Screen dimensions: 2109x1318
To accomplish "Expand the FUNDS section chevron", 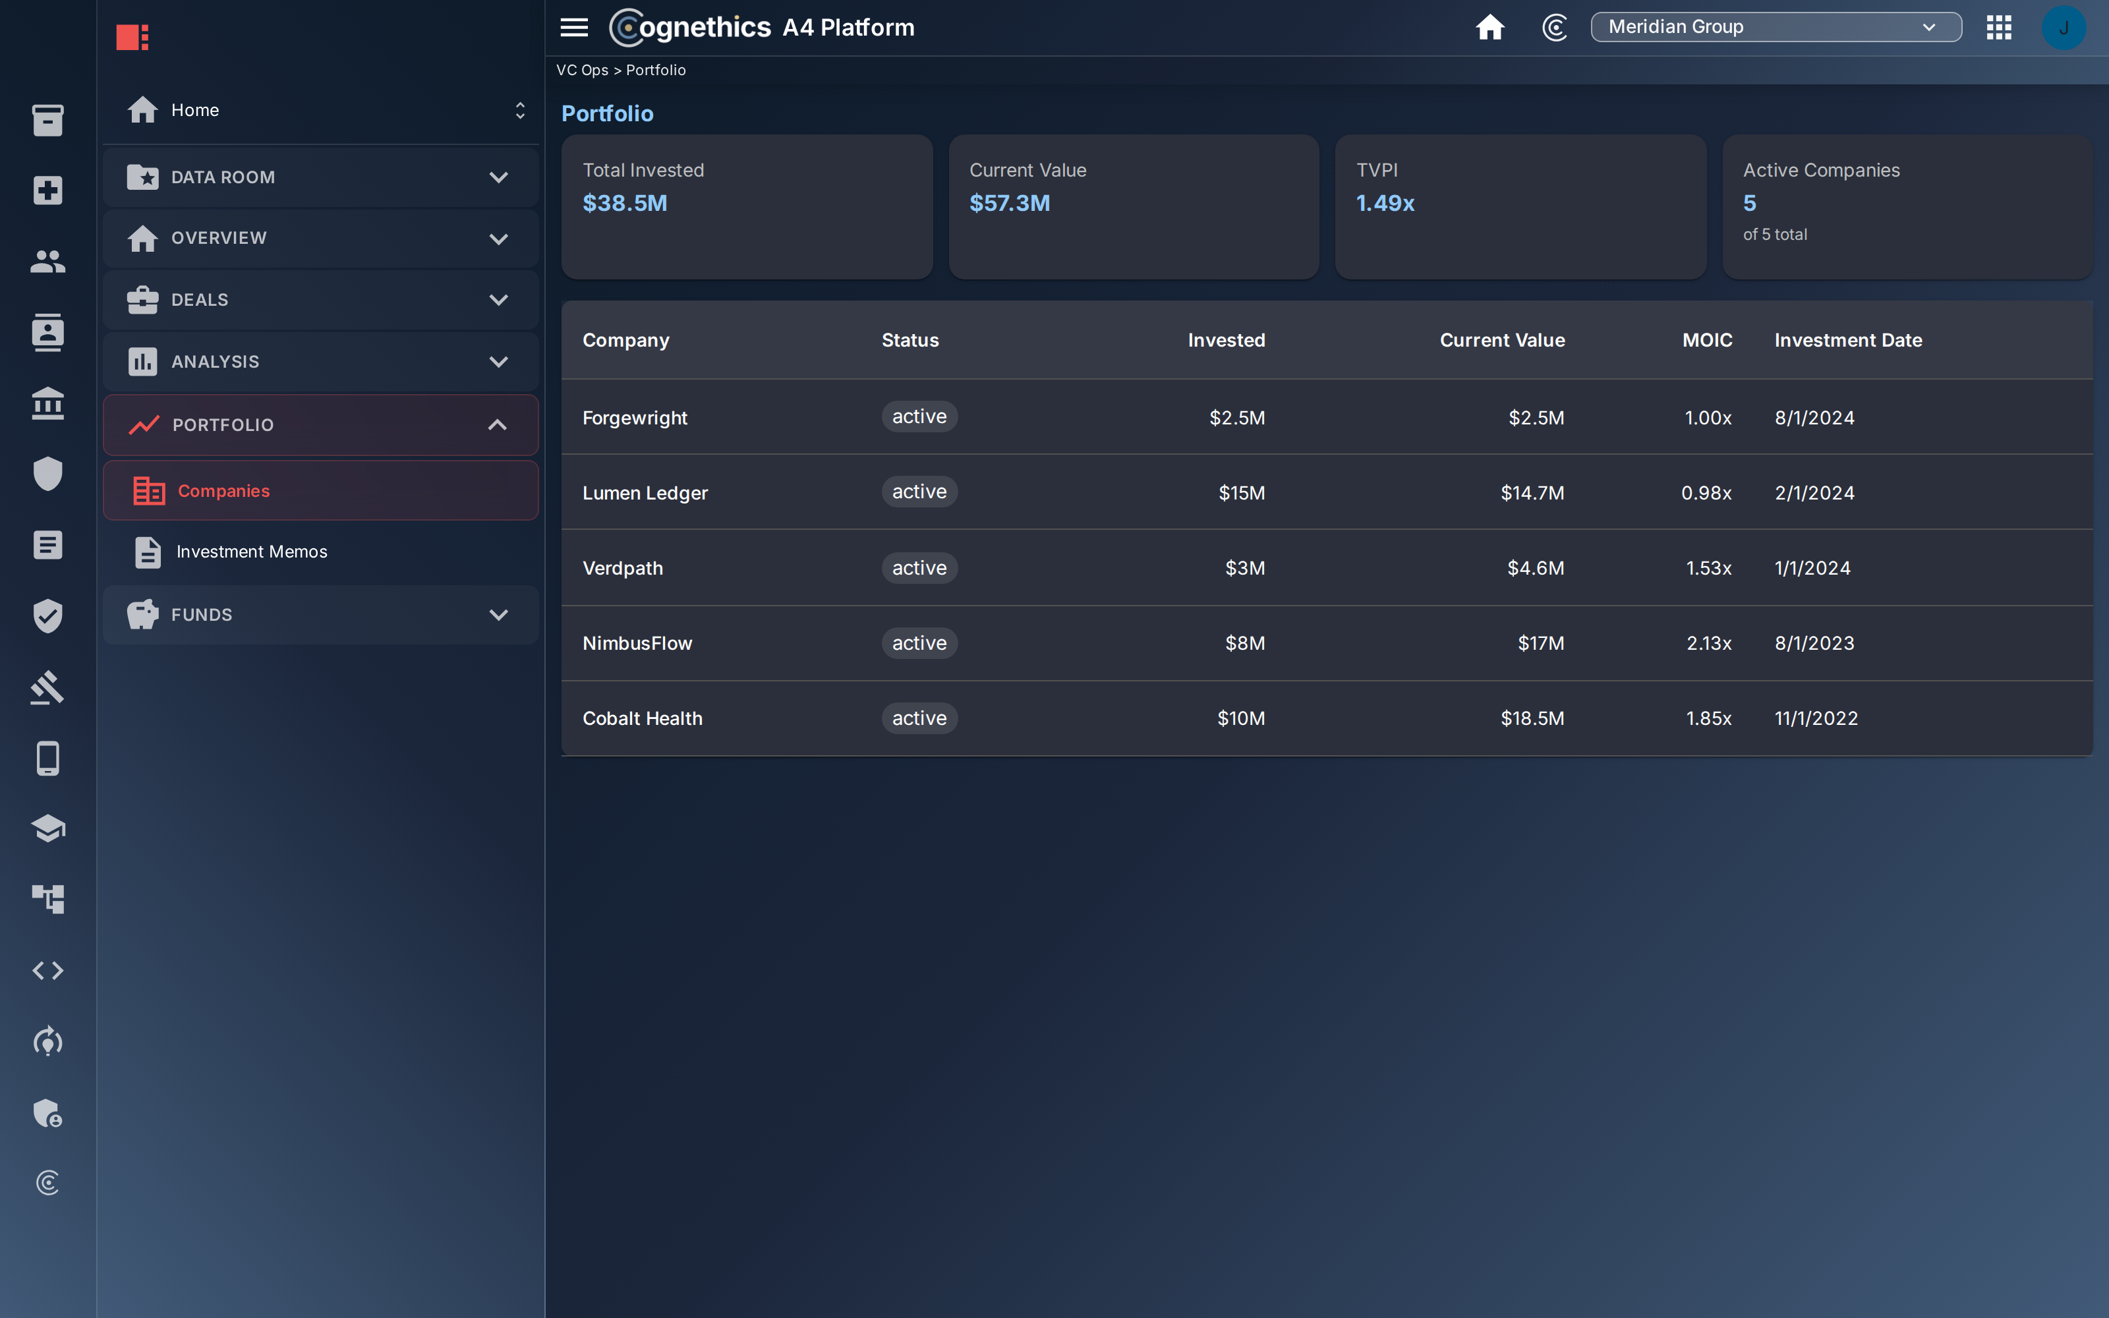I will tap(498, 615).
